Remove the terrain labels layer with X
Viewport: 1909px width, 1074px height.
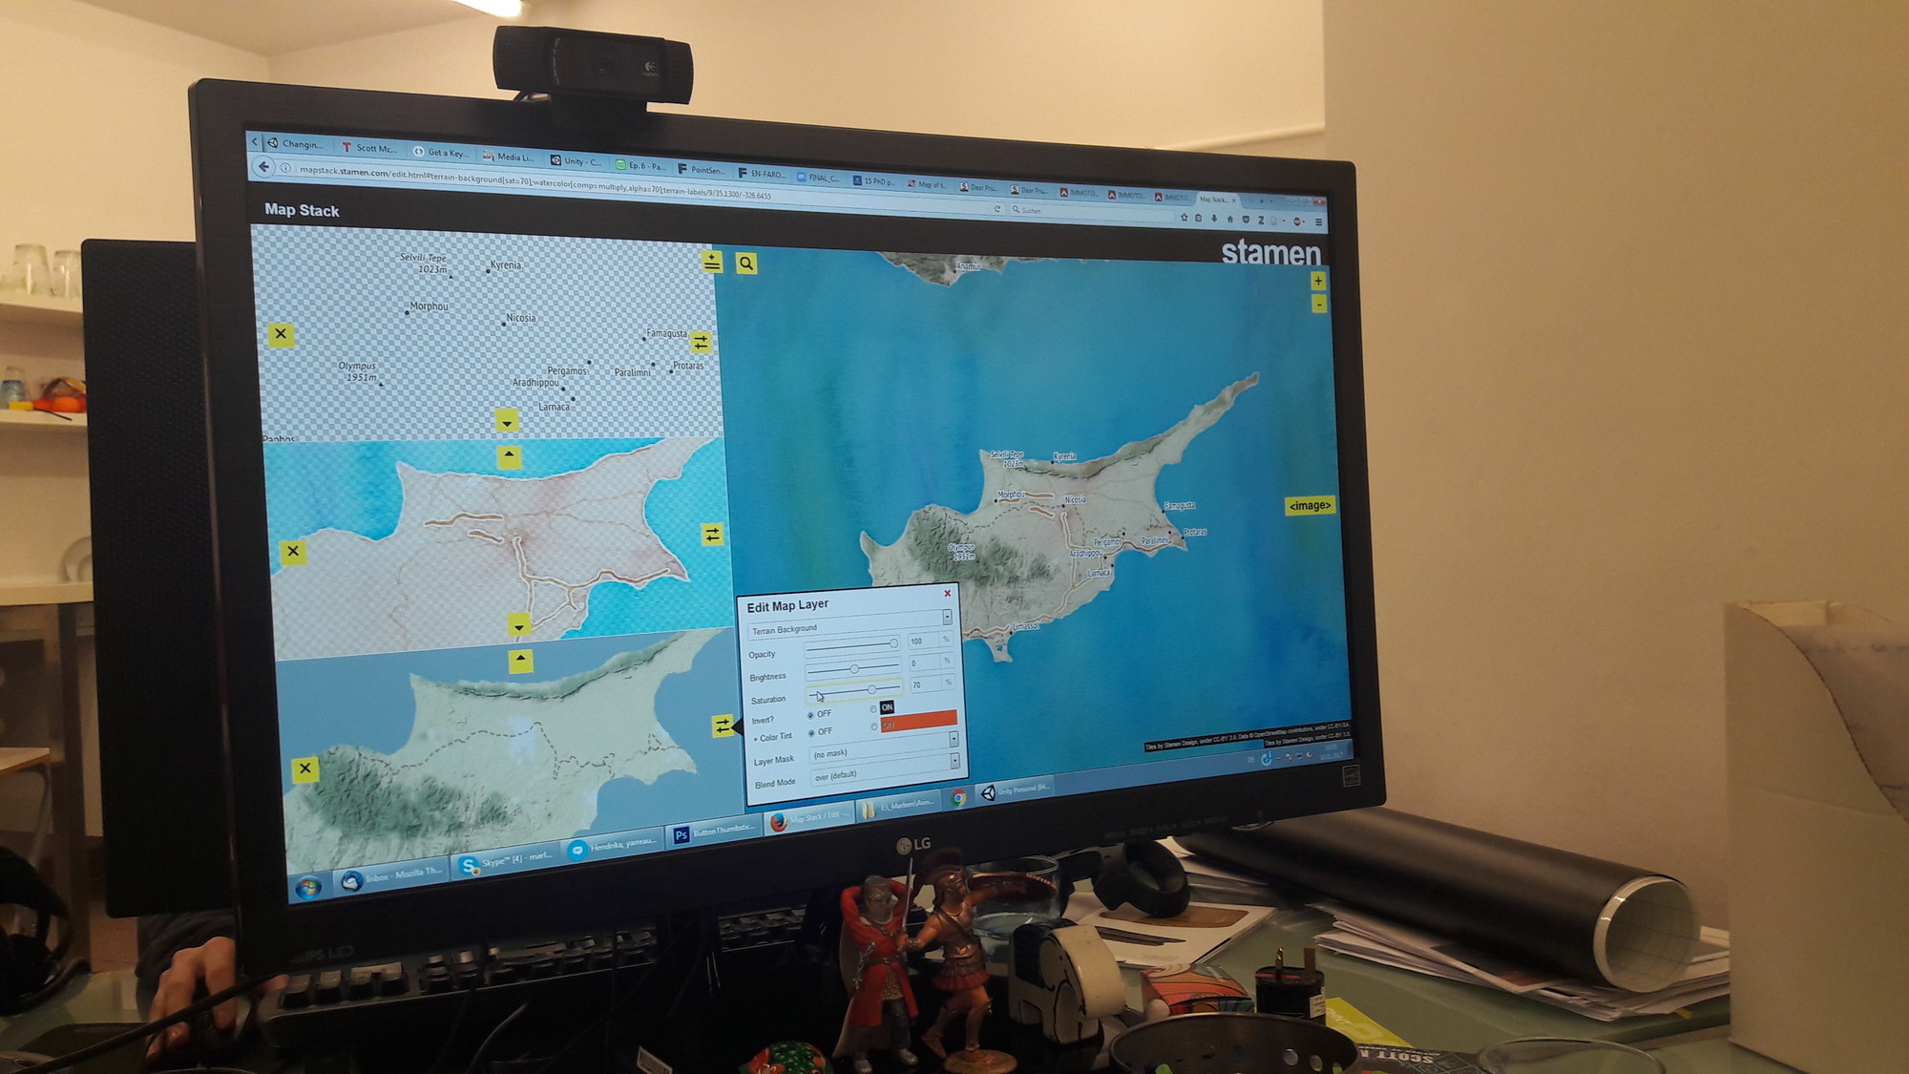point(280,334)
